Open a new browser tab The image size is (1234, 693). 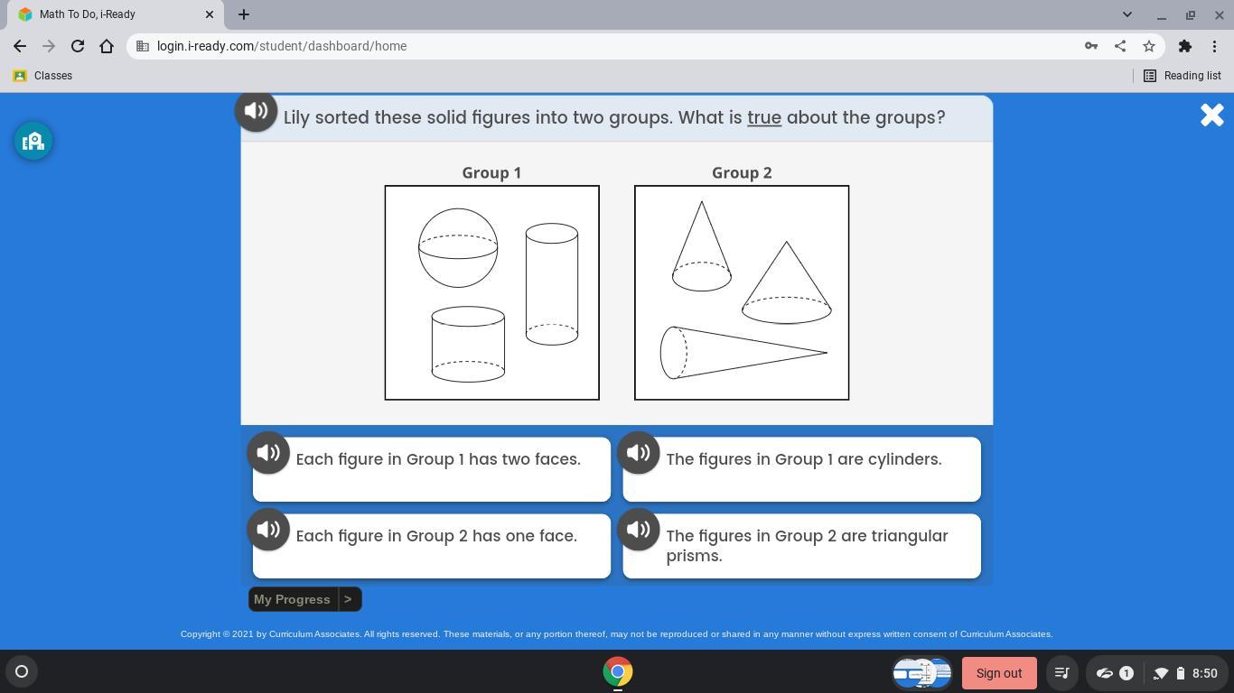[x=244, y=14]
